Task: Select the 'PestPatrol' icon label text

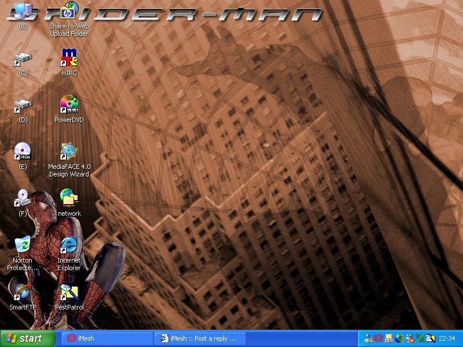Action: coord(69,307)
